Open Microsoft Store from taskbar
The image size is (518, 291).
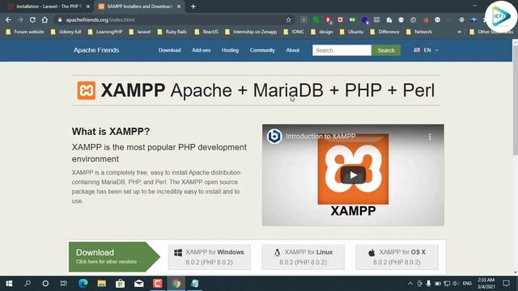(x=121, y=284)
